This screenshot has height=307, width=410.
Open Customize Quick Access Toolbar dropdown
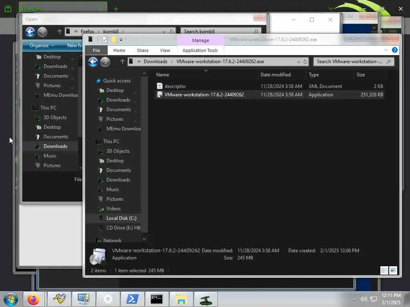coord(121,40)
